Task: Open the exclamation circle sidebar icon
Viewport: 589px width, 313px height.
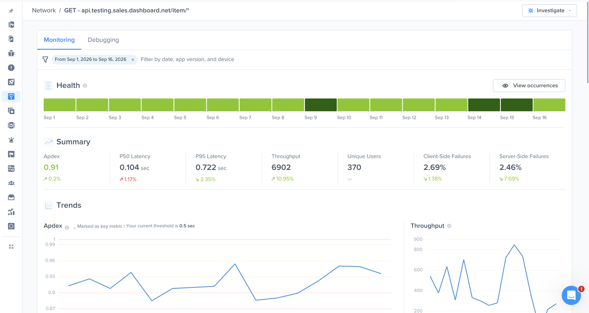Action: (x=11, y=68)
